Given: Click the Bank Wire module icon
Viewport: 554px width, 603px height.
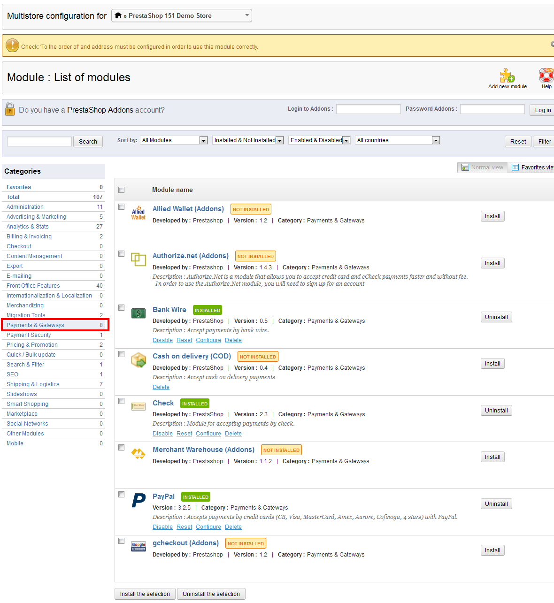Looking at the screenshot, I should [138, 313].
